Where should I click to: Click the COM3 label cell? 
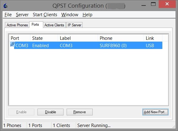66,46
